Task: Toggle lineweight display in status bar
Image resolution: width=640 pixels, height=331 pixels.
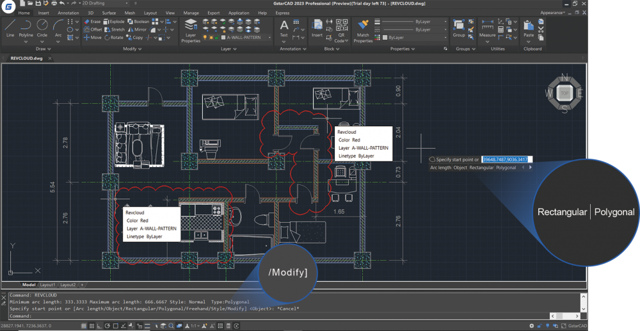Action: pos(147,326)
